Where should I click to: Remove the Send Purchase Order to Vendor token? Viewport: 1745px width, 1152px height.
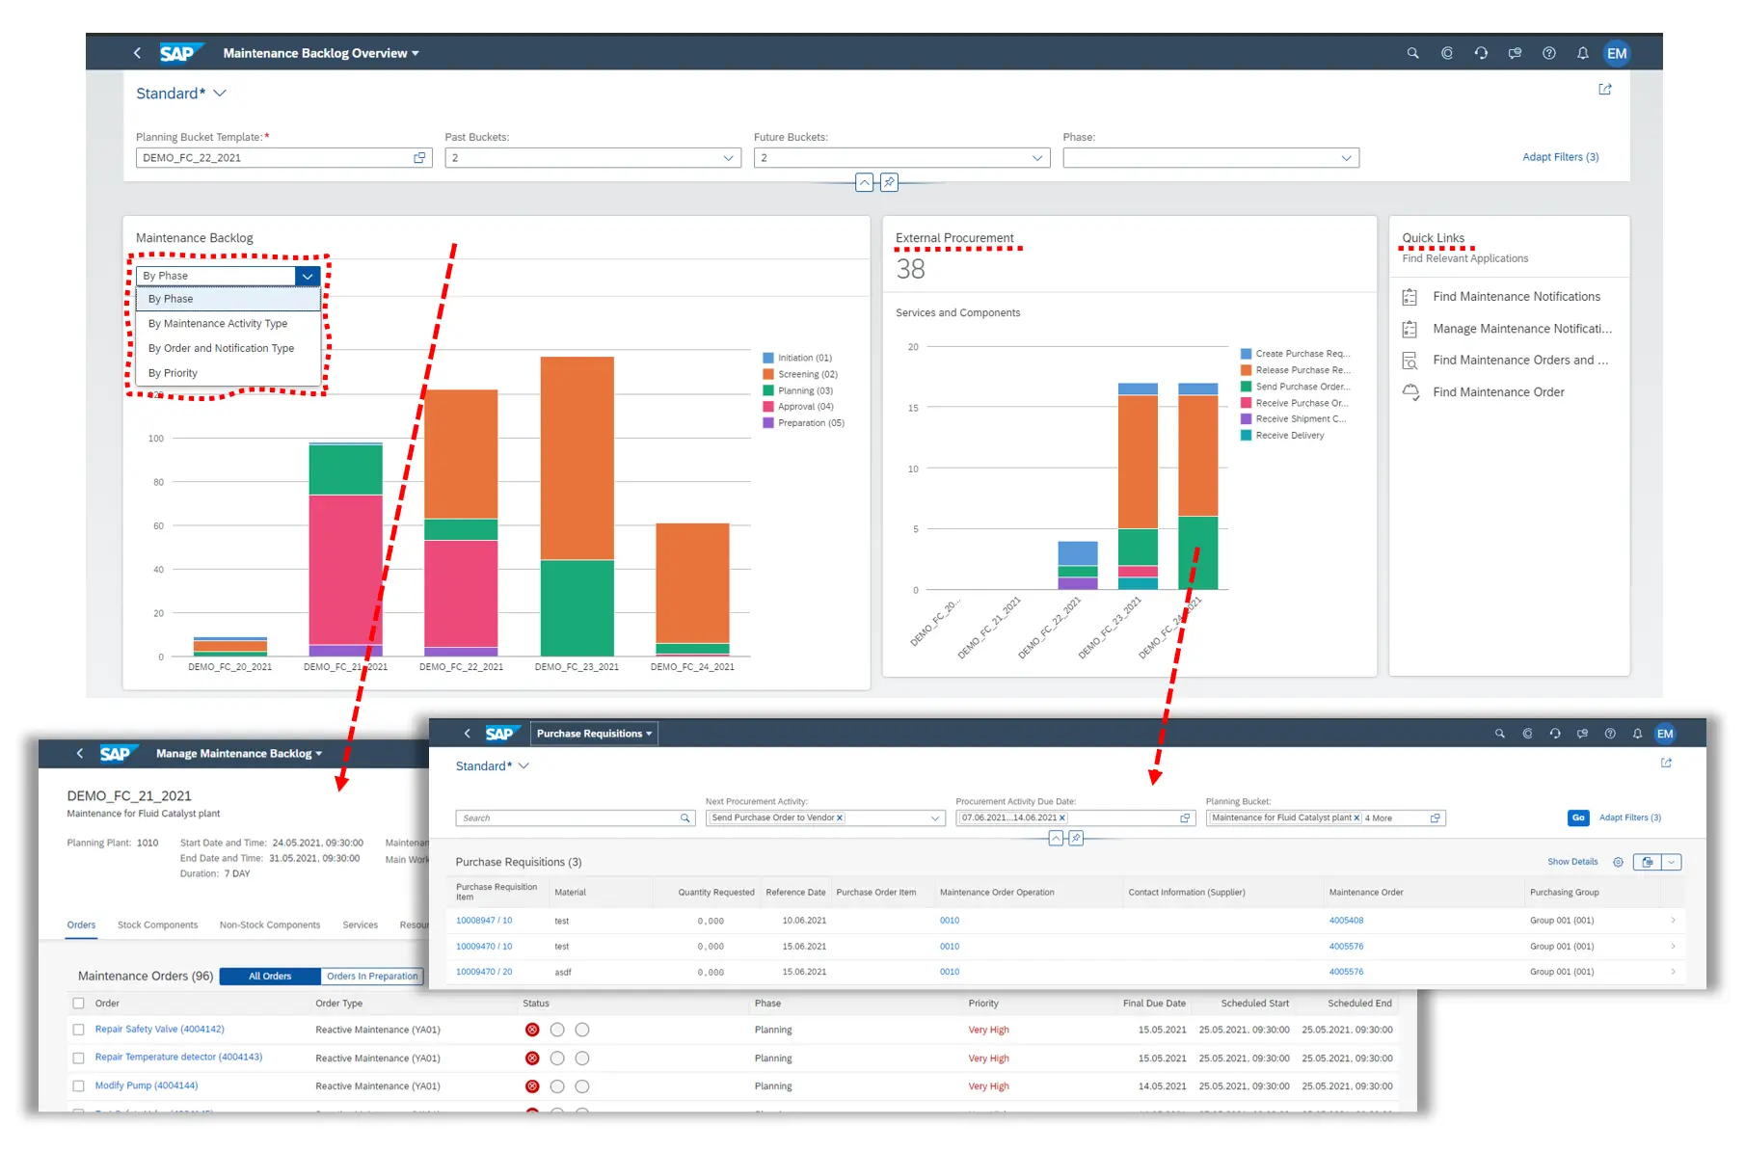(x=840, y=818)
